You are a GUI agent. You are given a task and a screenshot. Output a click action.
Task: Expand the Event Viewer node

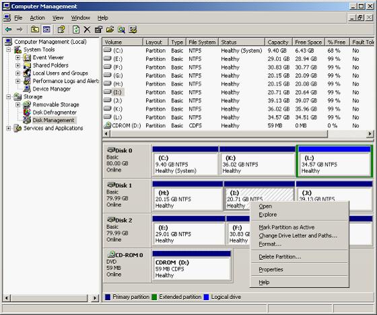[18, 58]
